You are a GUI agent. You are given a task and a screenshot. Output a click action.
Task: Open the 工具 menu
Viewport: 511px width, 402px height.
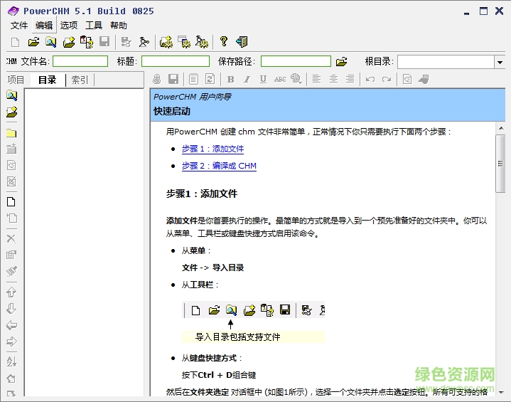pyautogui.click(x=94, y=26)
